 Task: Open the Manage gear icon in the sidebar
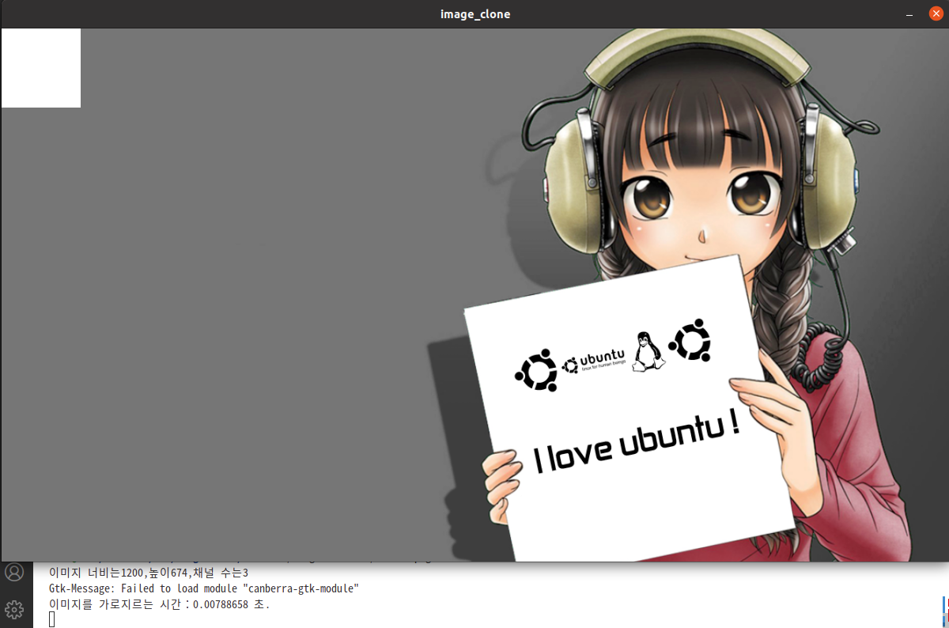14,609
